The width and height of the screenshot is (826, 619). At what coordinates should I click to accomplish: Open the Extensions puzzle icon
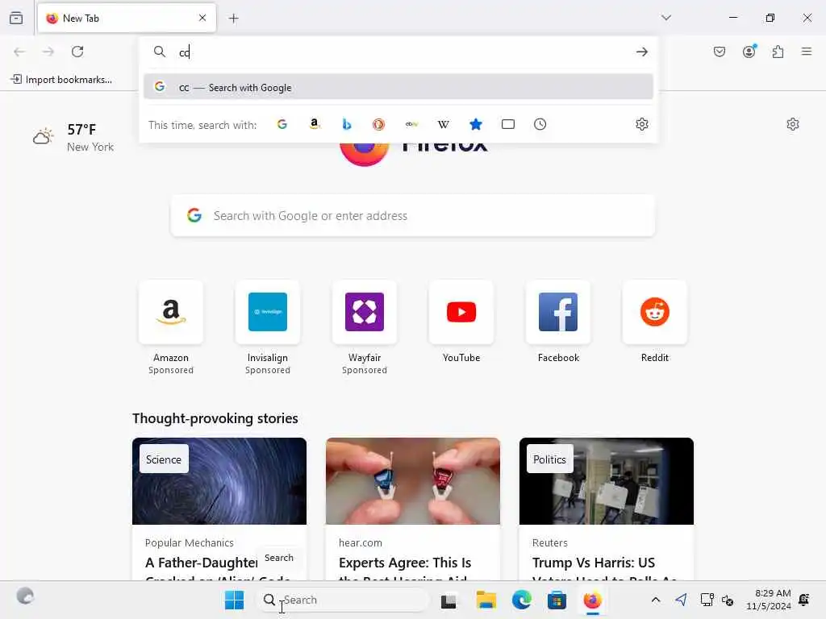[778, 52]
